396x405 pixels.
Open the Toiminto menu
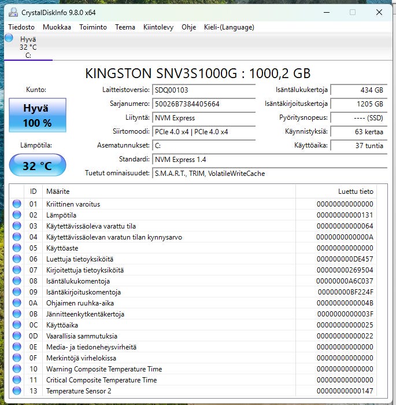(93, 27)
